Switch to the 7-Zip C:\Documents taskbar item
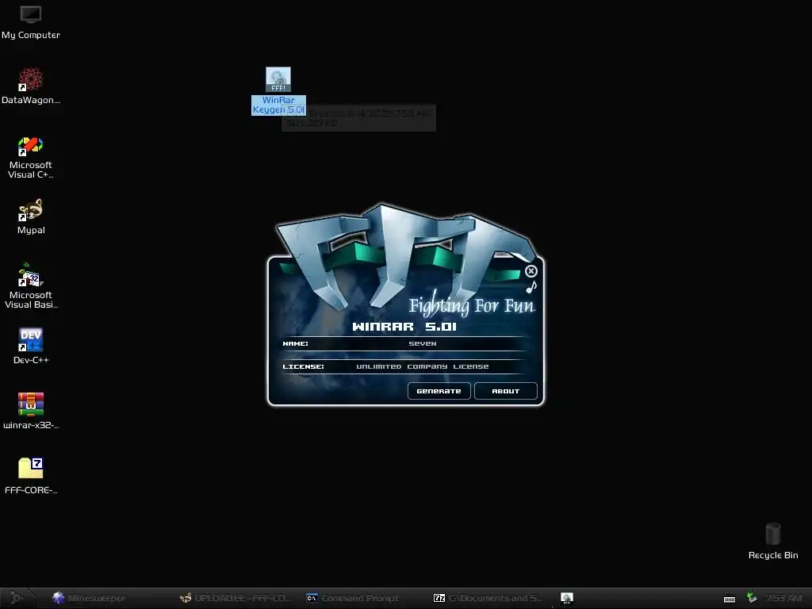Viewport: 812px width, 609px height. [x=488, y=598]
